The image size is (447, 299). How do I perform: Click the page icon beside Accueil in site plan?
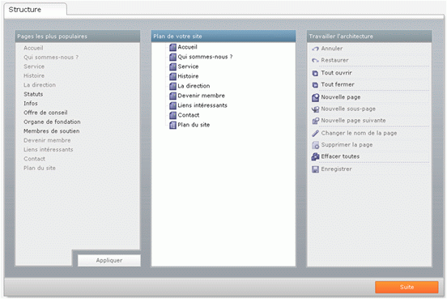[x=172, y=47]
